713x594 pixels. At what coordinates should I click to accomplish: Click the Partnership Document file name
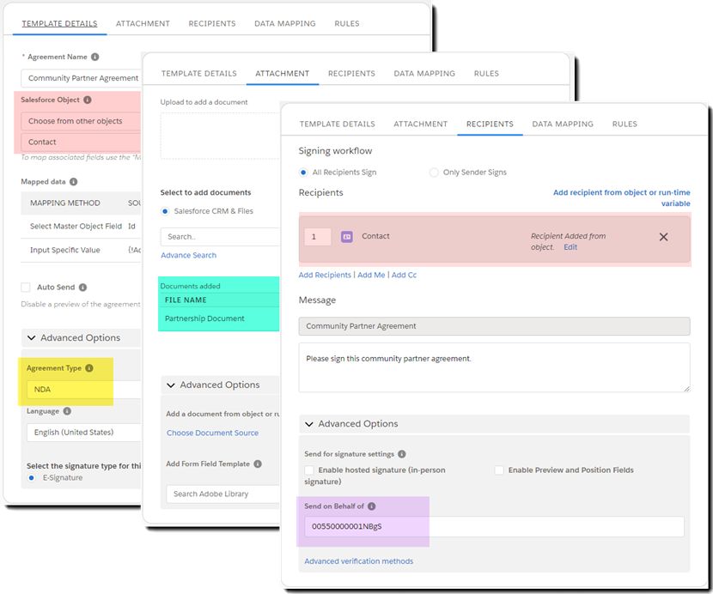point(204,318)
